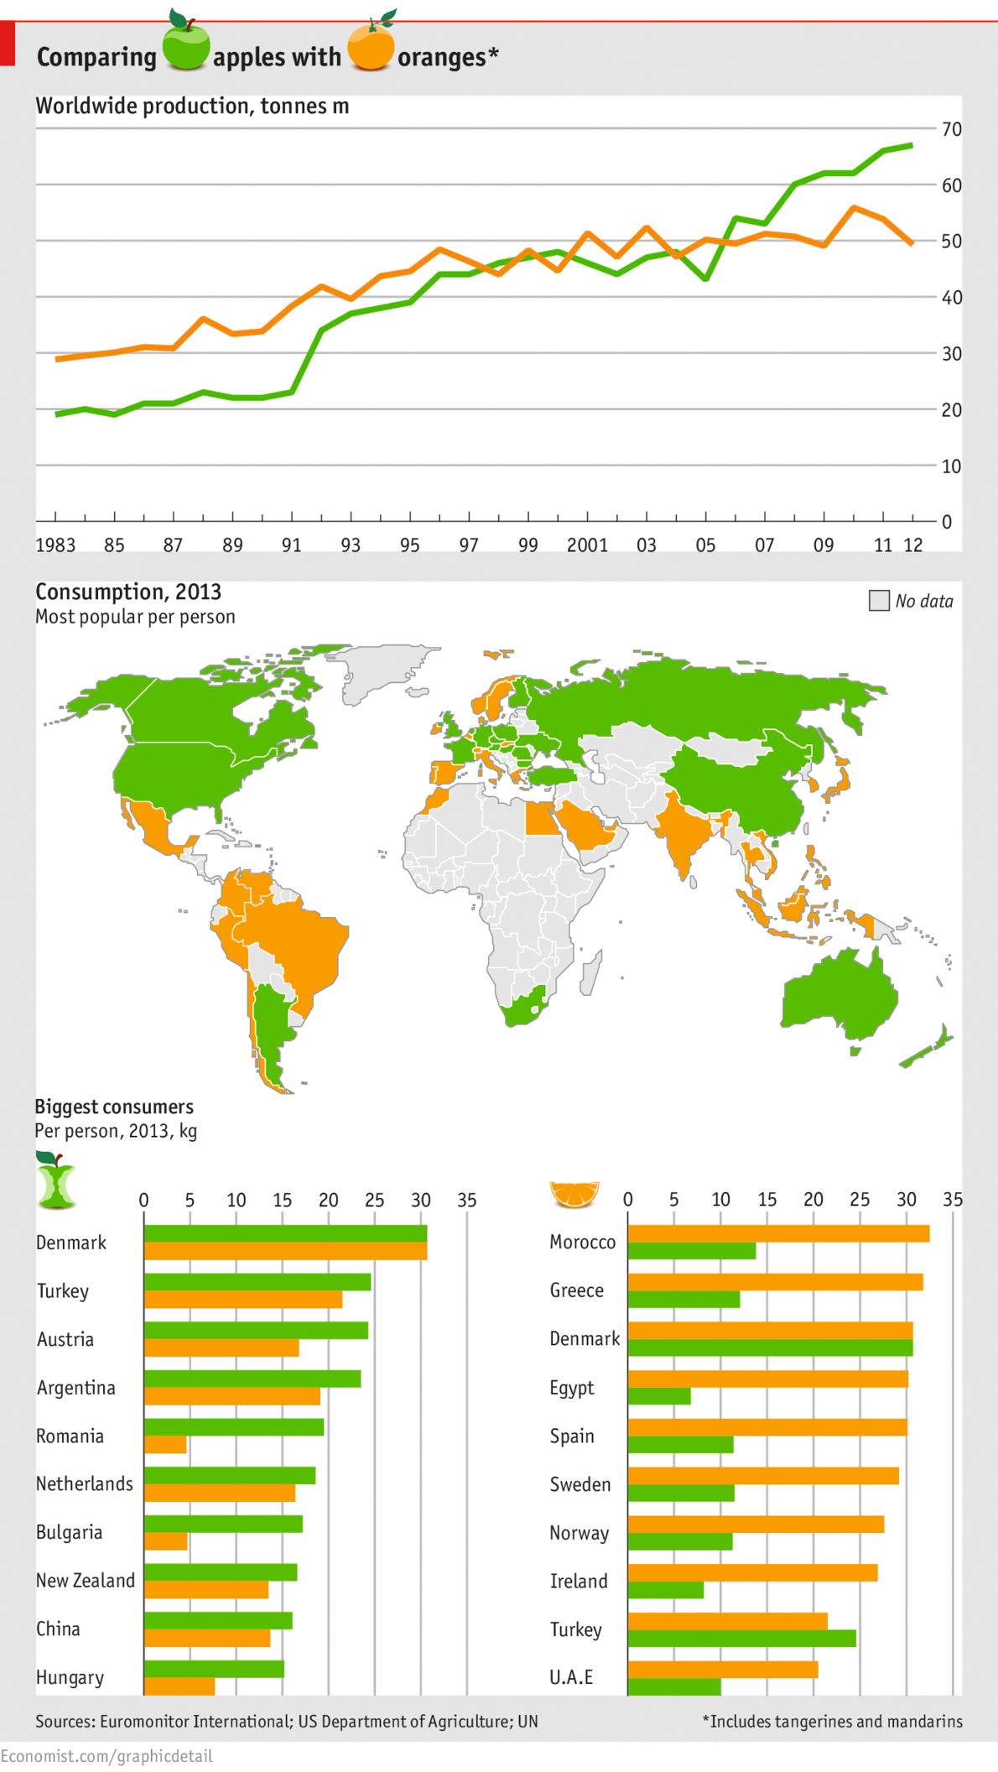Click Romania's green apple consumption bar
Viewport: 998px width, 1772px height.
[234, 1427]
